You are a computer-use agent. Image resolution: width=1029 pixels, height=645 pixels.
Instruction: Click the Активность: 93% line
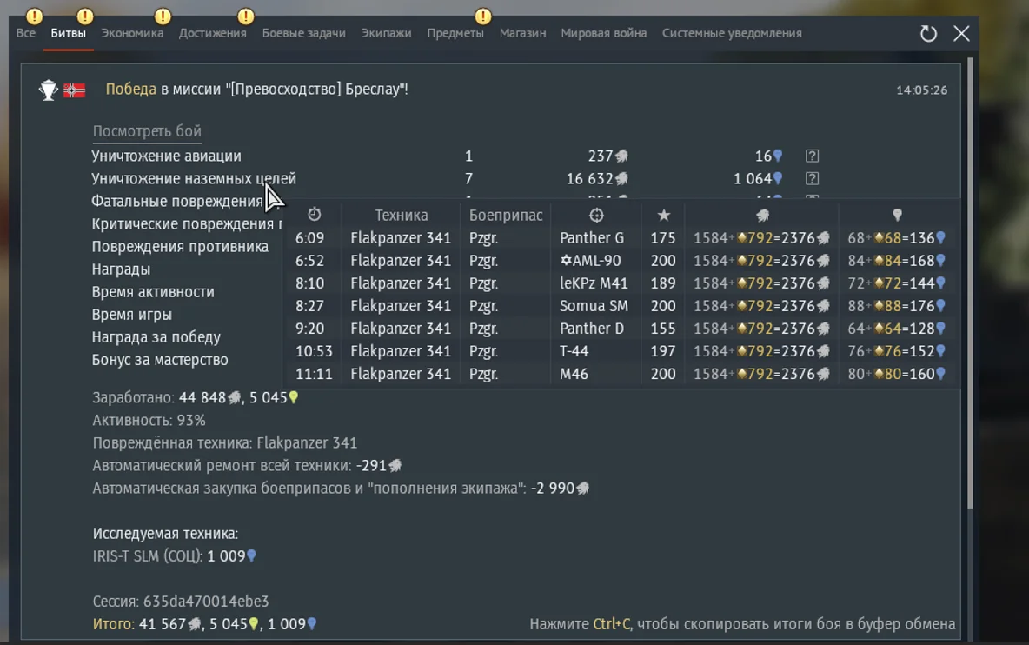pyautogui.click(x=149, y=420)
